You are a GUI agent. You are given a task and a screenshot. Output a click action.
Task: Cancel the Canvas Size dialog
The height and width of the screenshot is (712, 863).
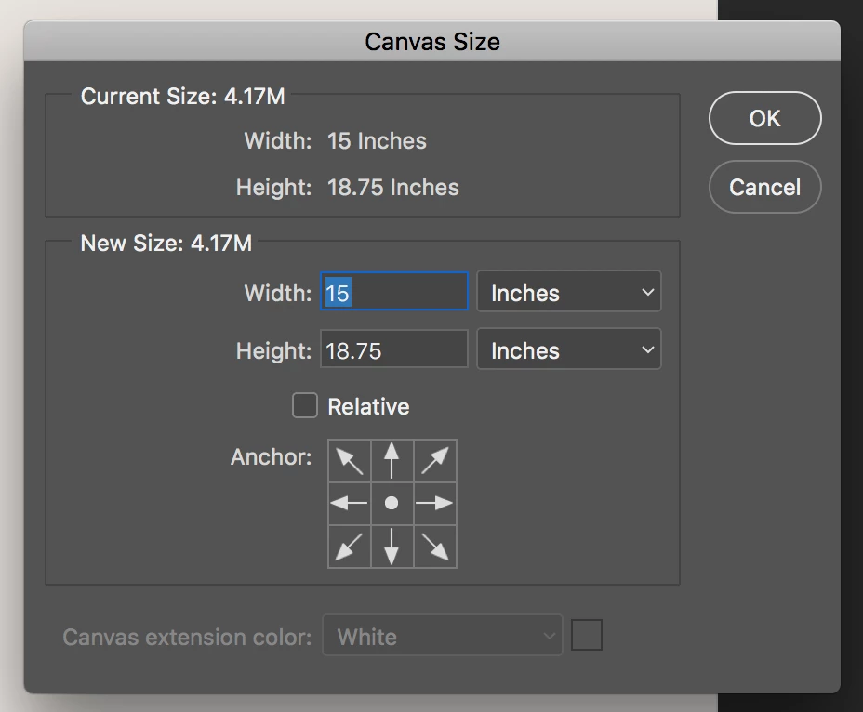pyautogui.click(x=764, y=187)
